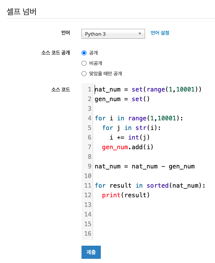
Task: Open the 언어 설정 link
Action: pos(160,33)
